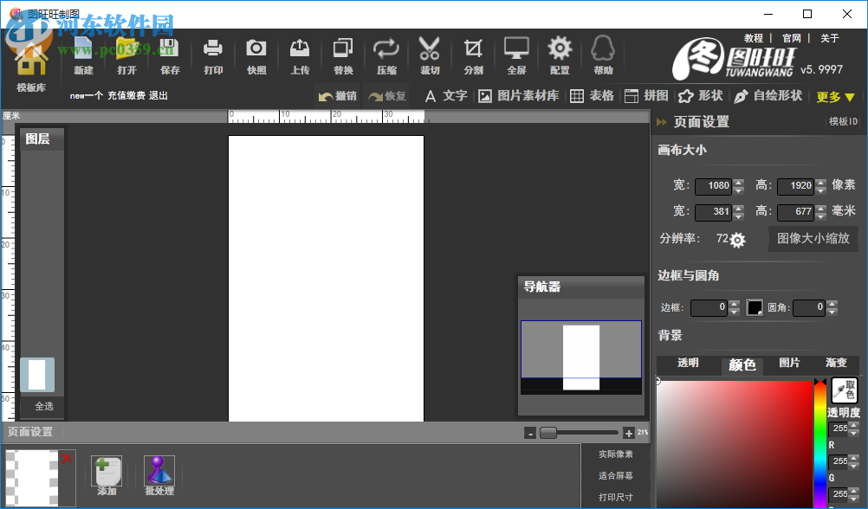The width and height of the screenshot is (868, 509).
Task: Open the 拼图 collage tool
Action: tap(646, 96)
